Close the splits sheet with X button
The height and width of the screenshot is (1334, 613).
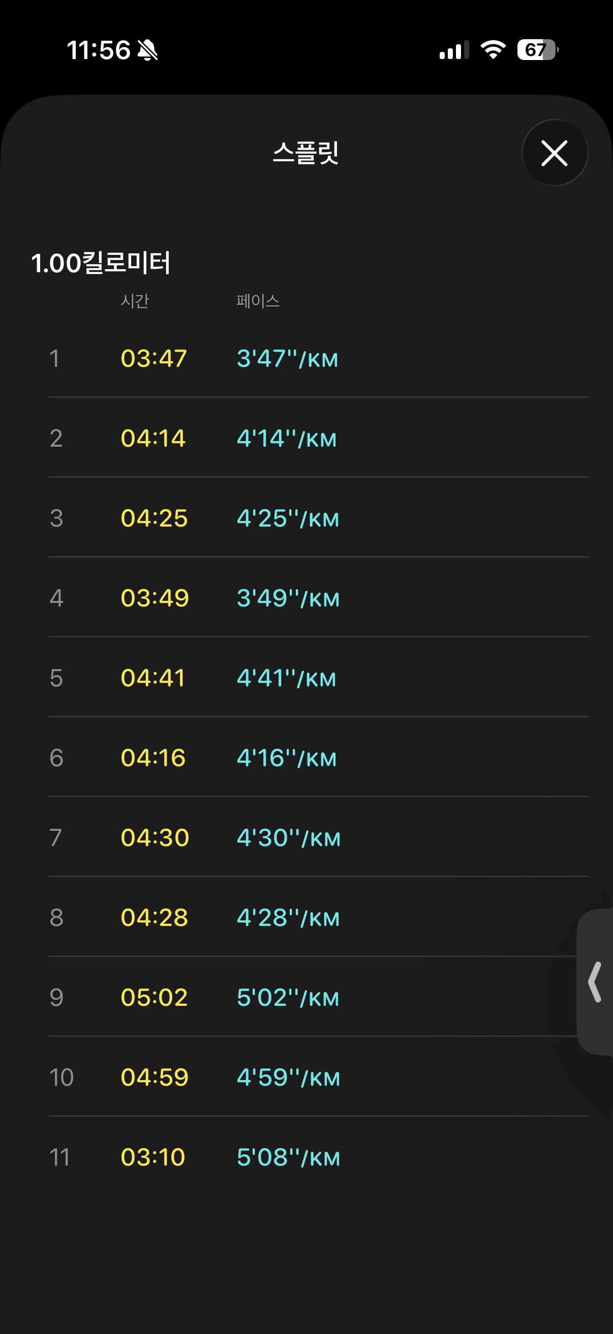point(554,153)
